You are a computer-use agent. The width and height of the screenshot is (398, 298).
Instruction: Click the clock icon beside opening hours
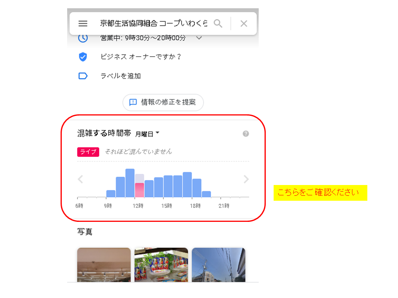(x=83, y=38)
